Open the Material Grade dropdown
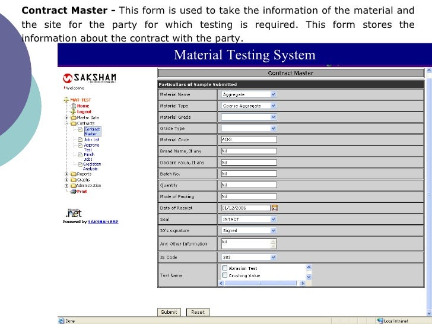Viewport: 432px width, 324px height. [x=274, y=117]
